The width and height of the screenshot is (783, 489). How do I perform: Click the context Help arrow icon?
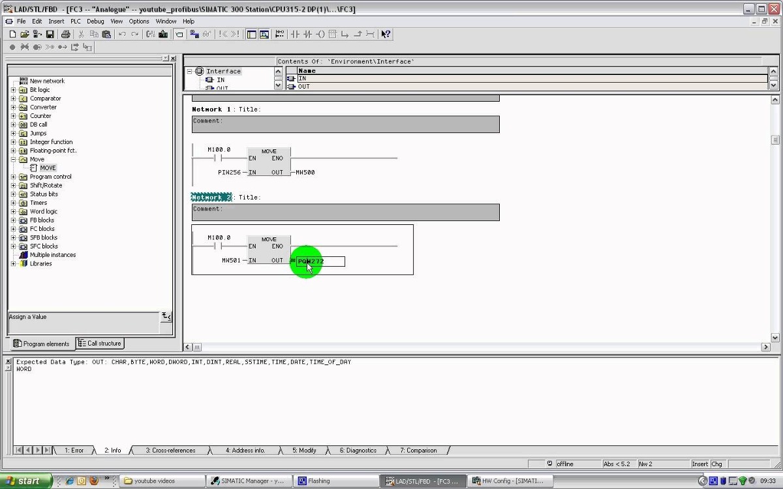point(386,34)
